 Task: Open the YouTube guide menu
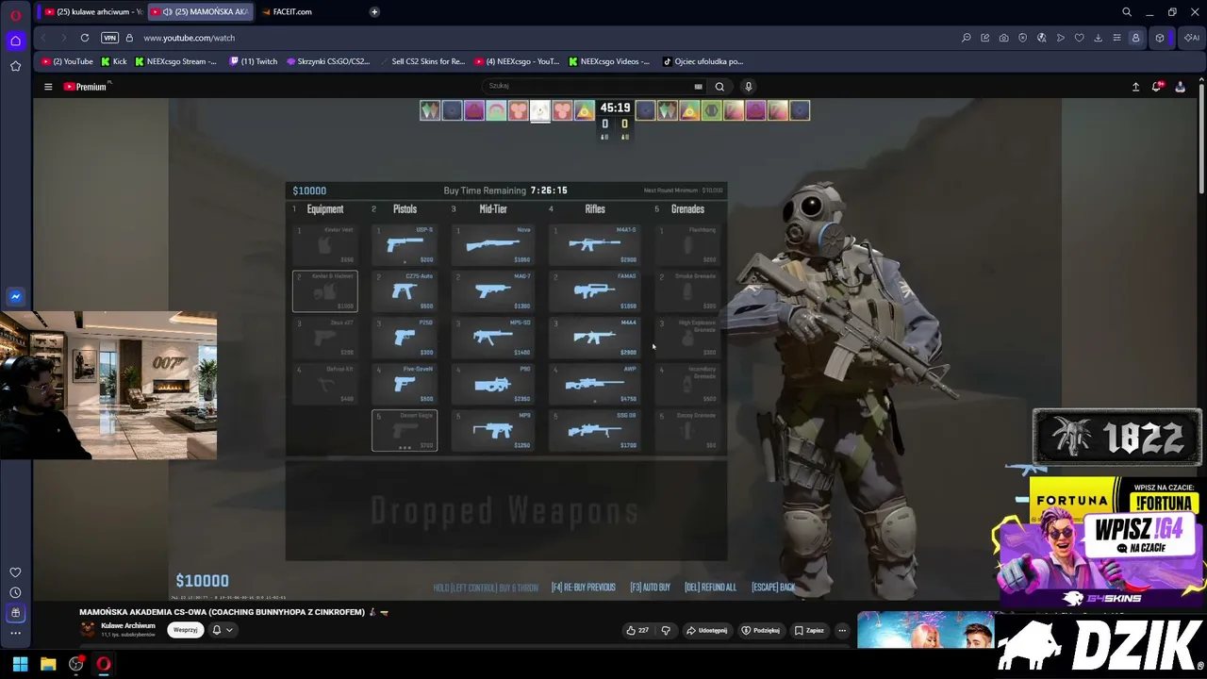click(48, 87)
